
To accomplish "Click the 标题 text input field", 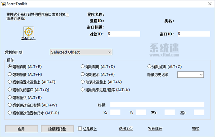I will [x=157, y=104].
